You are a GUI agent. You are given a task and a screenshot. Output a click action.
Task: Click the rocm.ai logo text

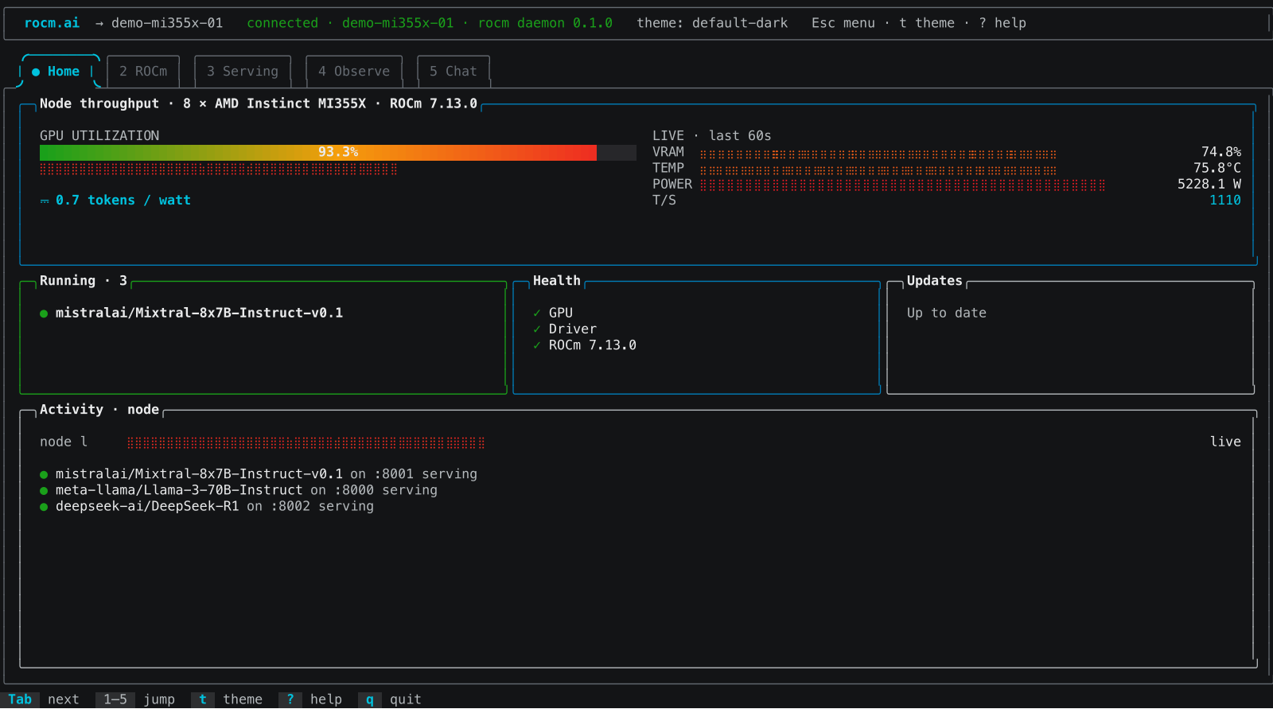pos(52,23)
